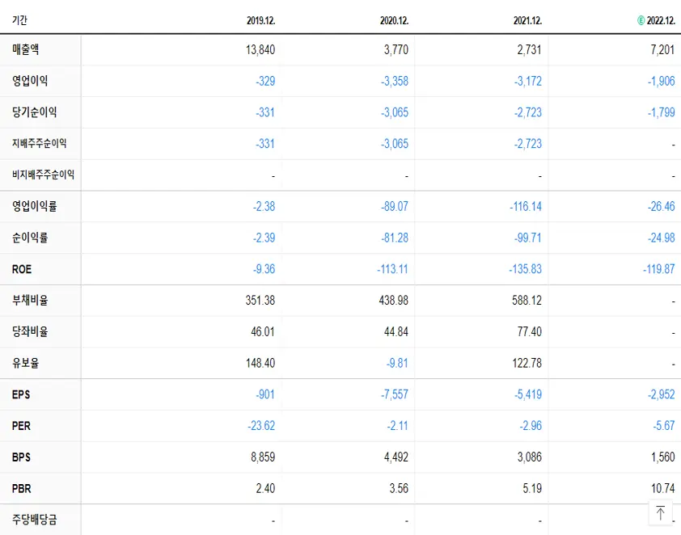Click the 438.98 debt ratio value
Screen dimensions: 681x535
tap(394, 301)
